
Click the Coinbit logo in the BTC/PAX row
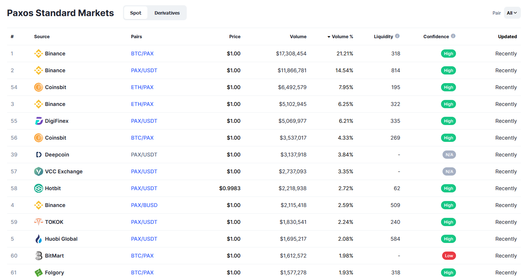[x=38, y=138]
